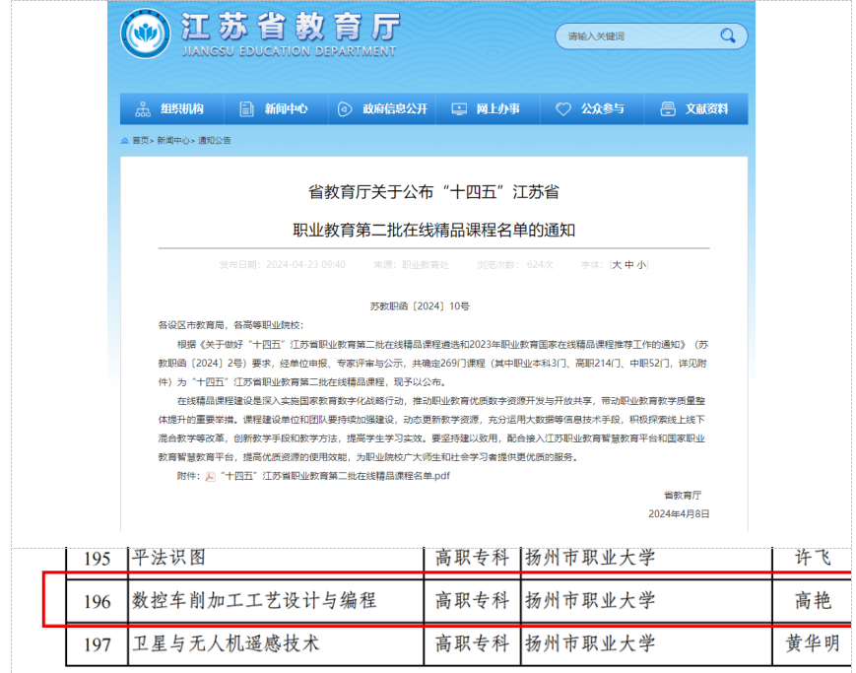Open the 政府信息公开 menu

click(394, 109)
